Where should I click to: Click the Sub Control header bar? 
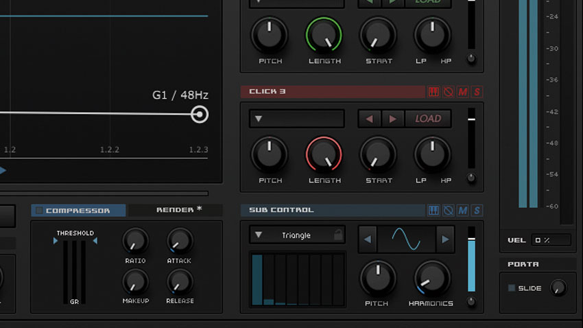tap(333, 211)
